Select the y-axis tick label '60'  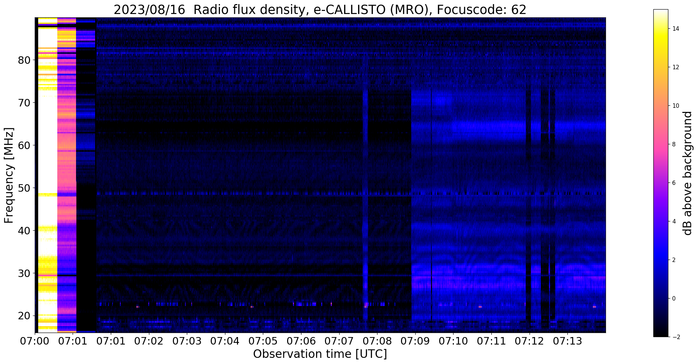24,145
